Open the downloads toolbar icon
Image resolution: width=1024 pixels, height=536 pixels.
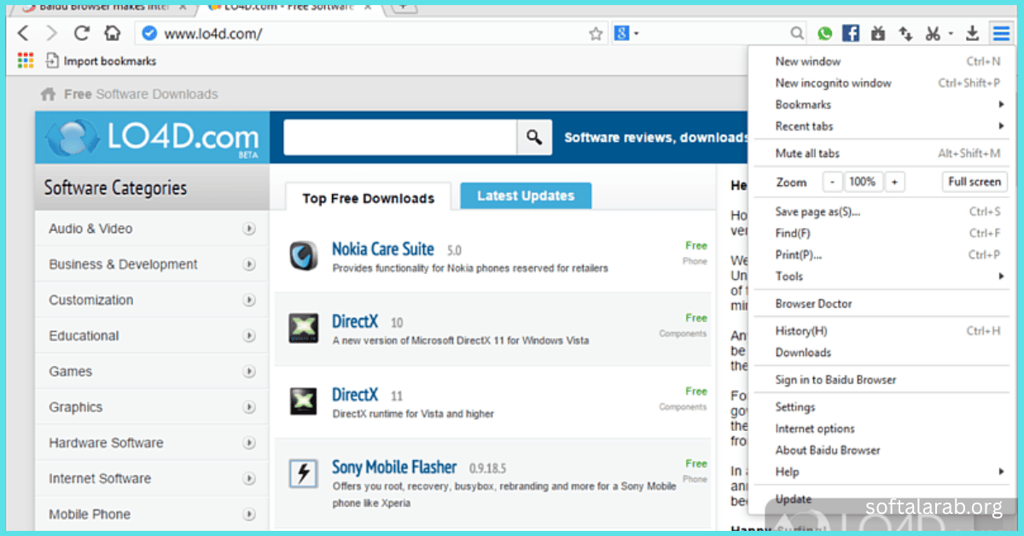[x=972, y=33]
